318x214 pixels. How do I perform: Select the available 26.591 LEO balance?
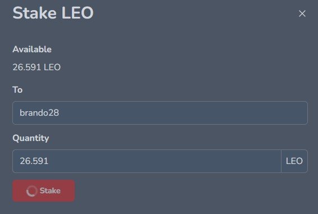tap(37, 67)
